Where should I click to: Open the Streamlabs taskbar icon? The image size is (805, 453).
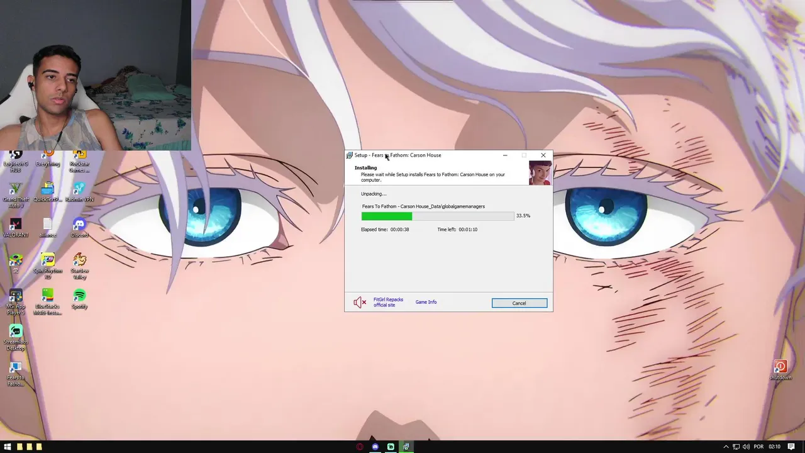391,447
